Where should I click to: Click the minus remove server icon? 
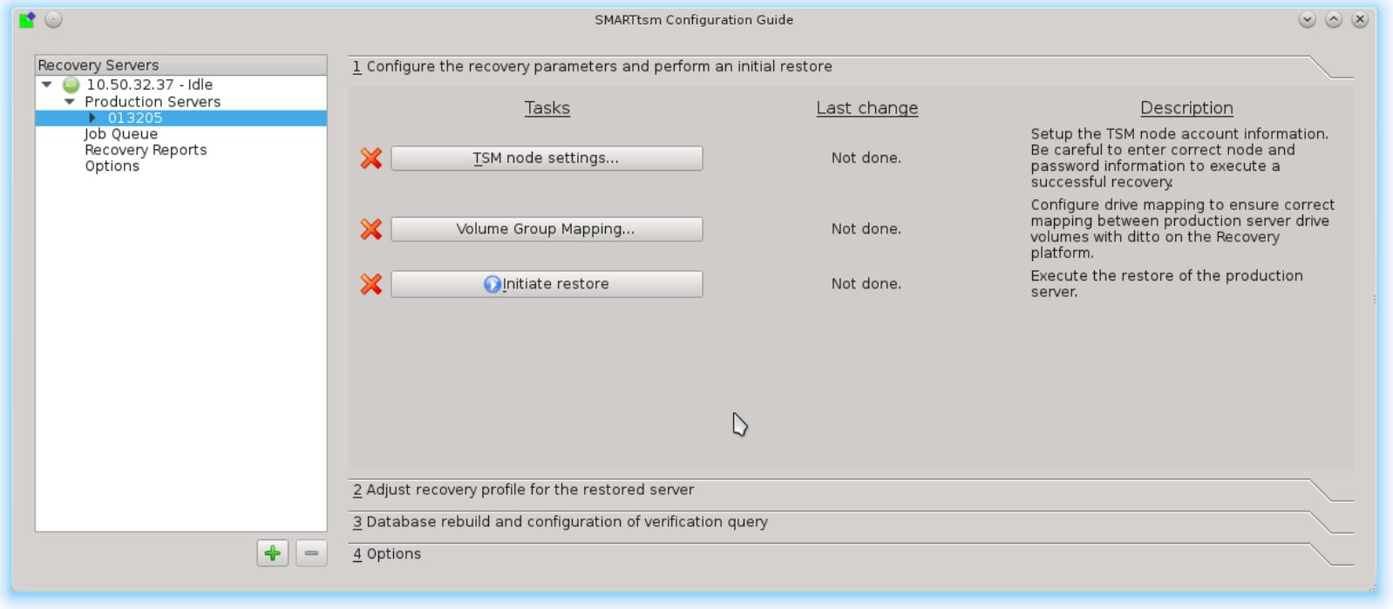311,553
